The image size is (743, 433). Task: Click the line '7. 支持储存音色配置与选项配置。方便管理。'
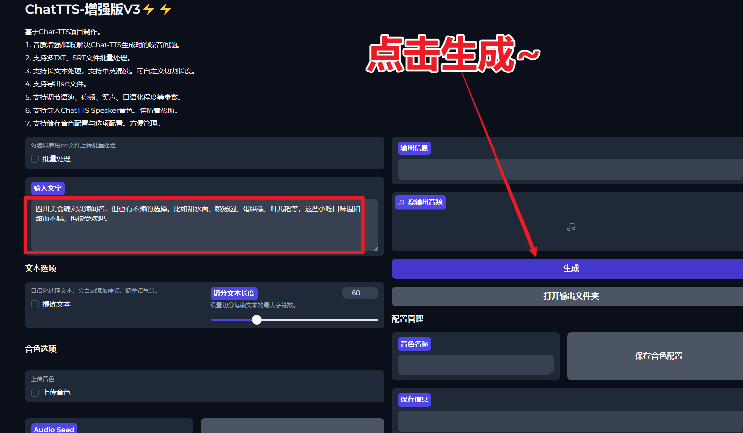(93, 123)
